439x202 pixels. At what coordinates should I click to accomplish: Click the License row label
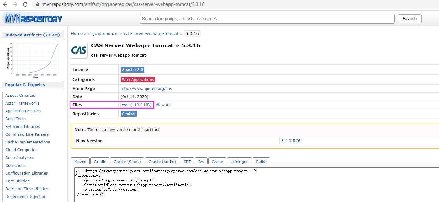pyautogui.click(x=80, y=70)
